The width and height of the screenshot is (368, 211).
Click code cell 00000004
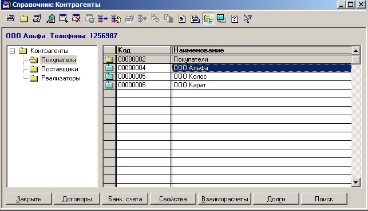point(144,68)
